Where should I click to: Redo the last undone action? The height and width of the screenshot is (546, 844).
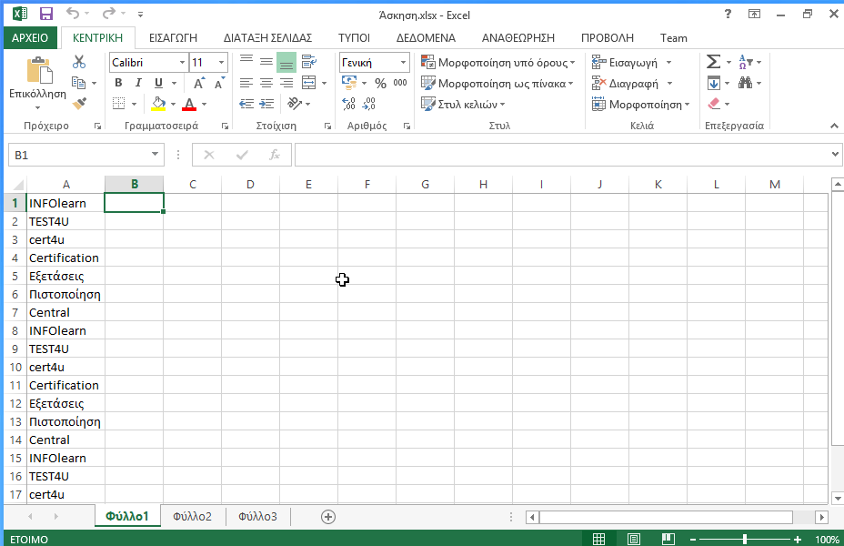pyautogui.click(x=109, y=14)
